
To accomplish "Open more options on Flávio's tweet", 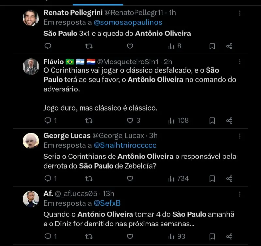I will (240, 62).
